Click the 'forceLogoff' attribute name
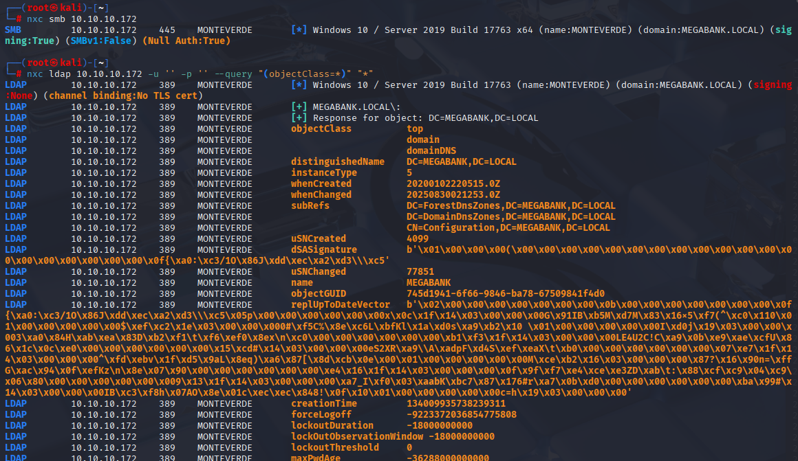The width and height of the screenshot is (798, 461). (x=321, y=415)
